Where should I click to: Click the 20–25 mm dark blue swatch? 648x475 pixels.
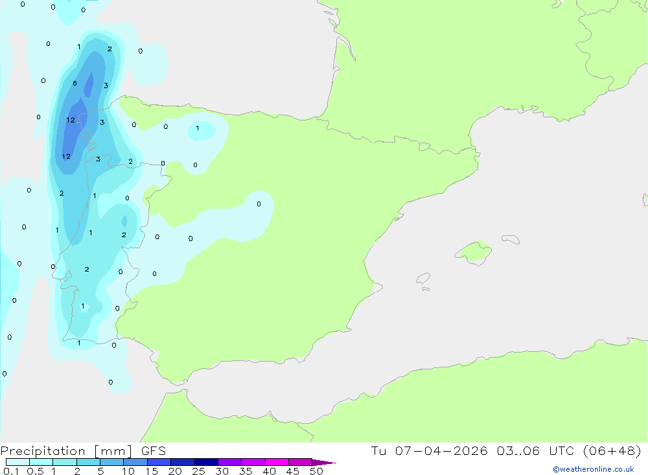coord(183,462)
